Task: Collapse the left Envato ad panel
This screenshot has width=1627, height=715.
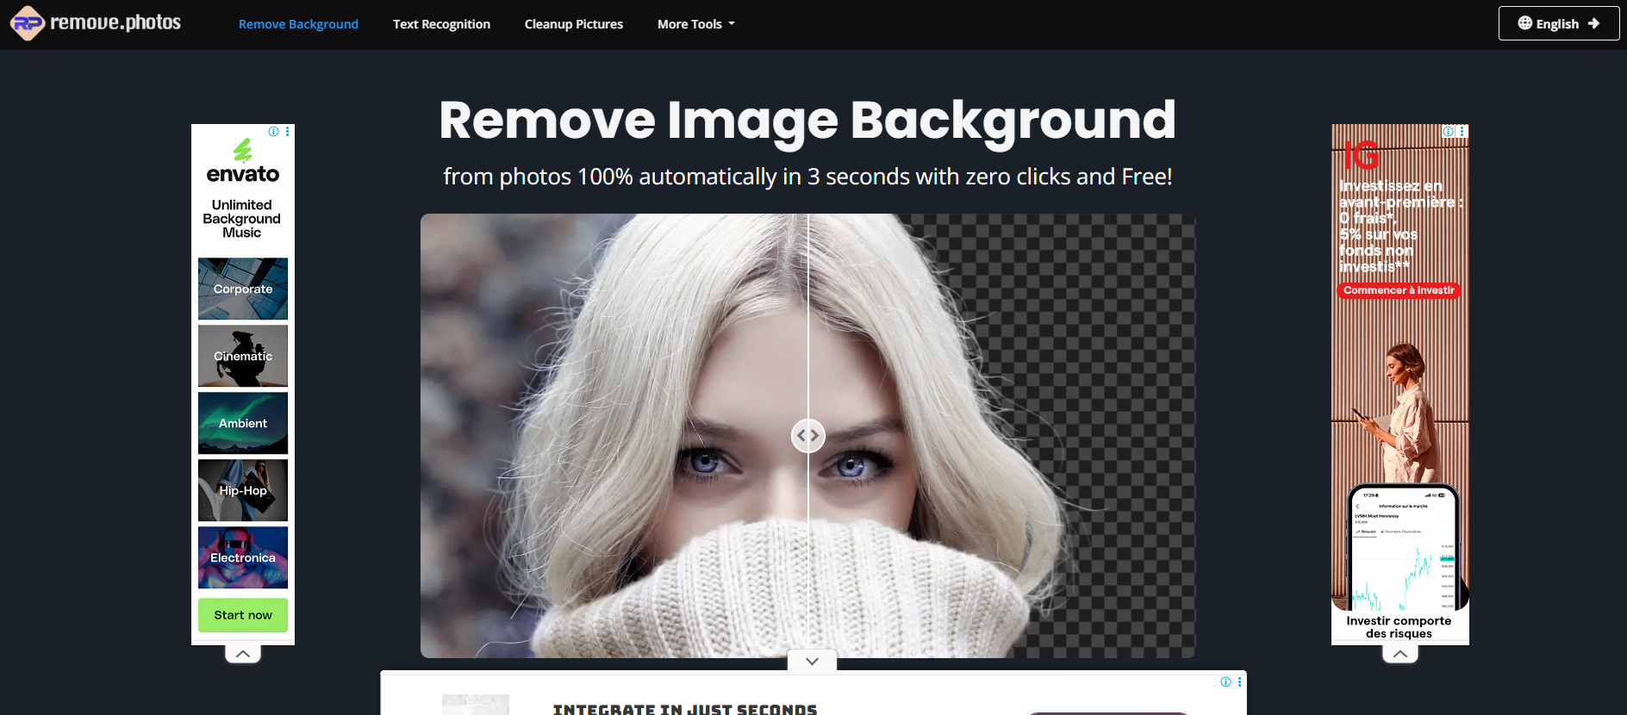Action: 243,654
